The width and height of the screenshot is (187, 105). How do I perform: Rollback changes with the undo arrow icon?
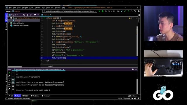tap(135, 11)
